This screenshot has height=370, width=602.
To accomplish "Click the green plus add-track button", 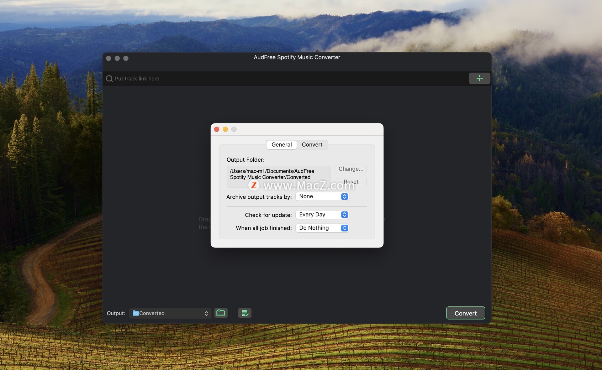I will (479, 78).
